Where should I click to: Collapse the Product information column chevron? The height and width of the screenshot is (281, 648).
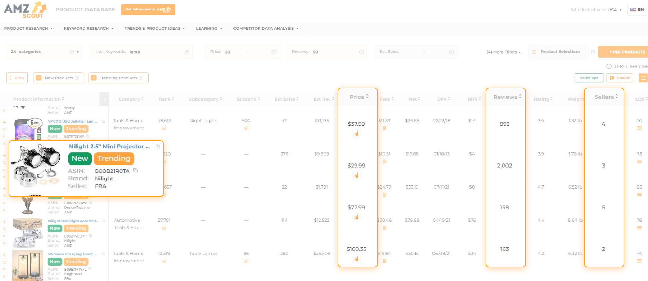tap(104, 99)
